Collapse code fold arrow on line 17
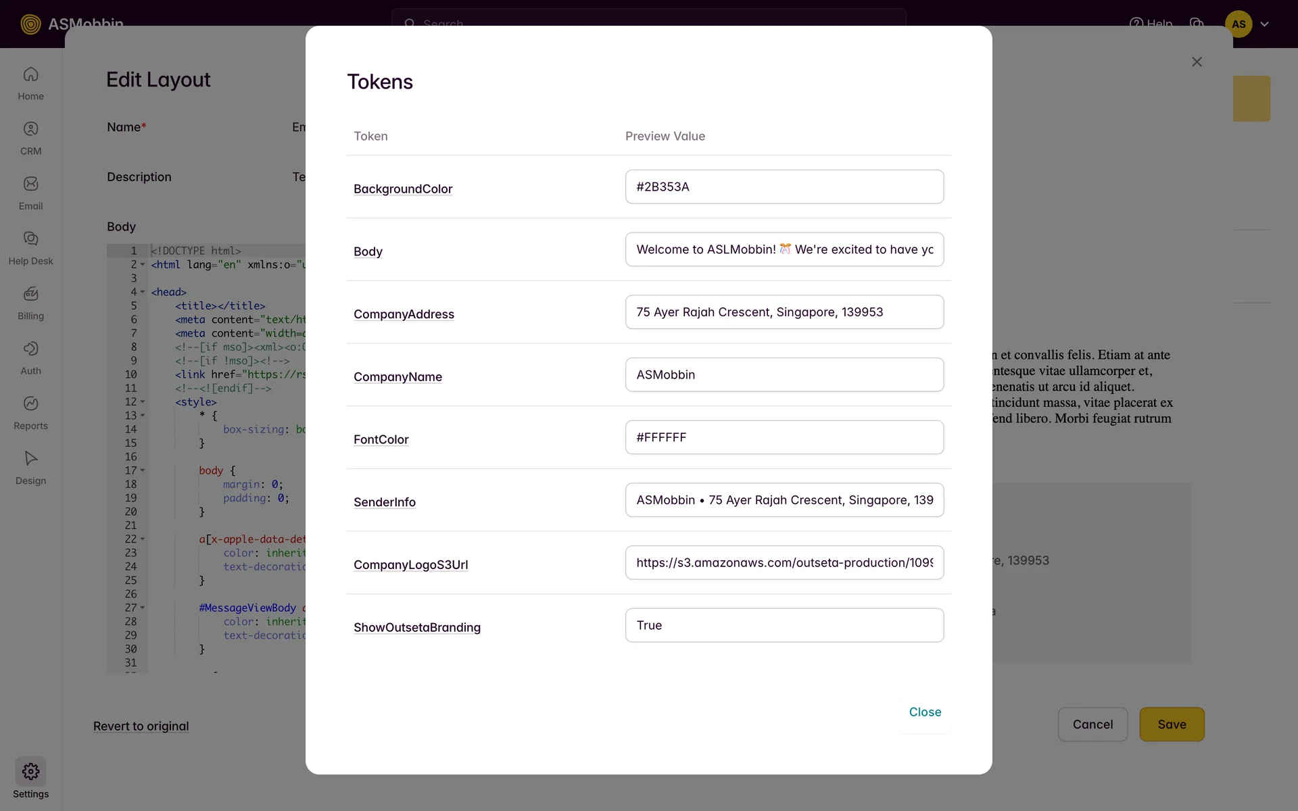 [x=143, y=470]
